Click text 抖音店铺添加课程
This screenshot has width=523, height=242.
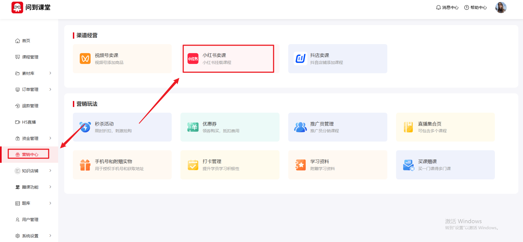(x=326, y=63)
